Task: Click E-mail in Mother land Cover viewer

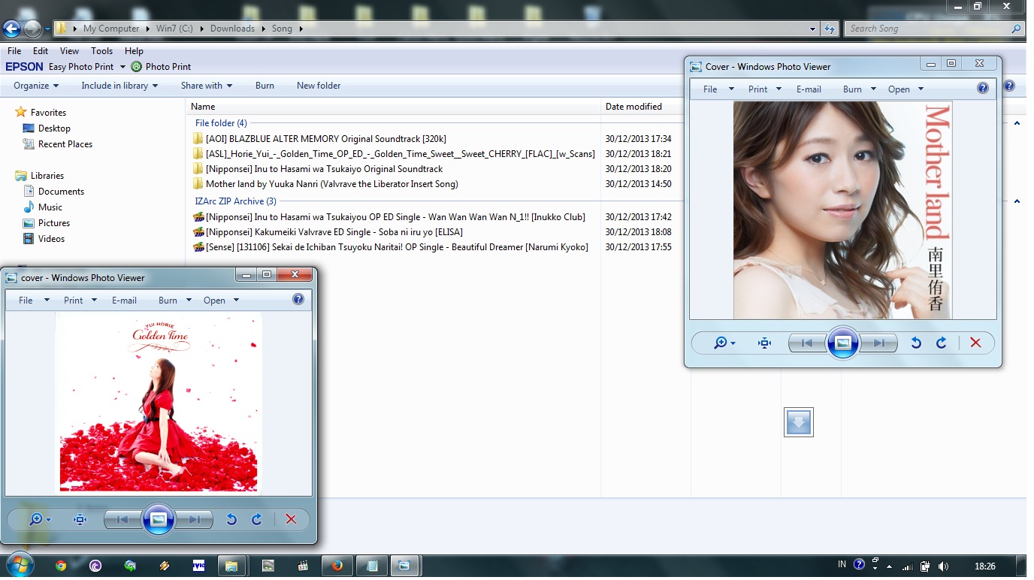Action: click(x=809, y=89)
